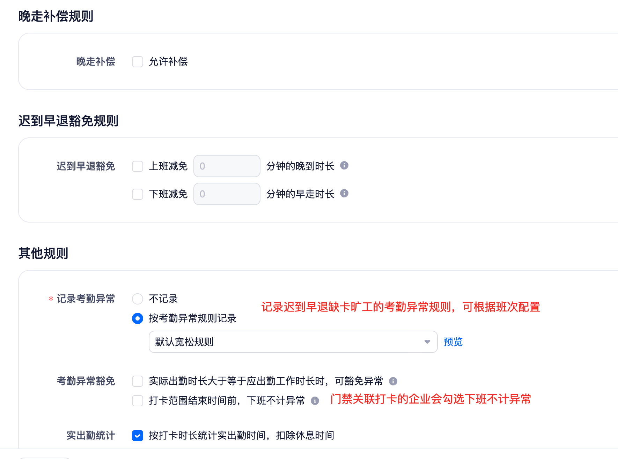Click the 其他规则 section heading
The height and width of the screenshot is (459, 618).
[43, 254]
